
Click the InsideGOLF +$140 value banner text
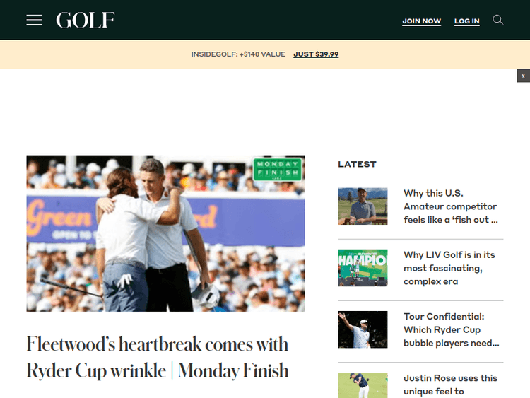[x=238, y=54]
